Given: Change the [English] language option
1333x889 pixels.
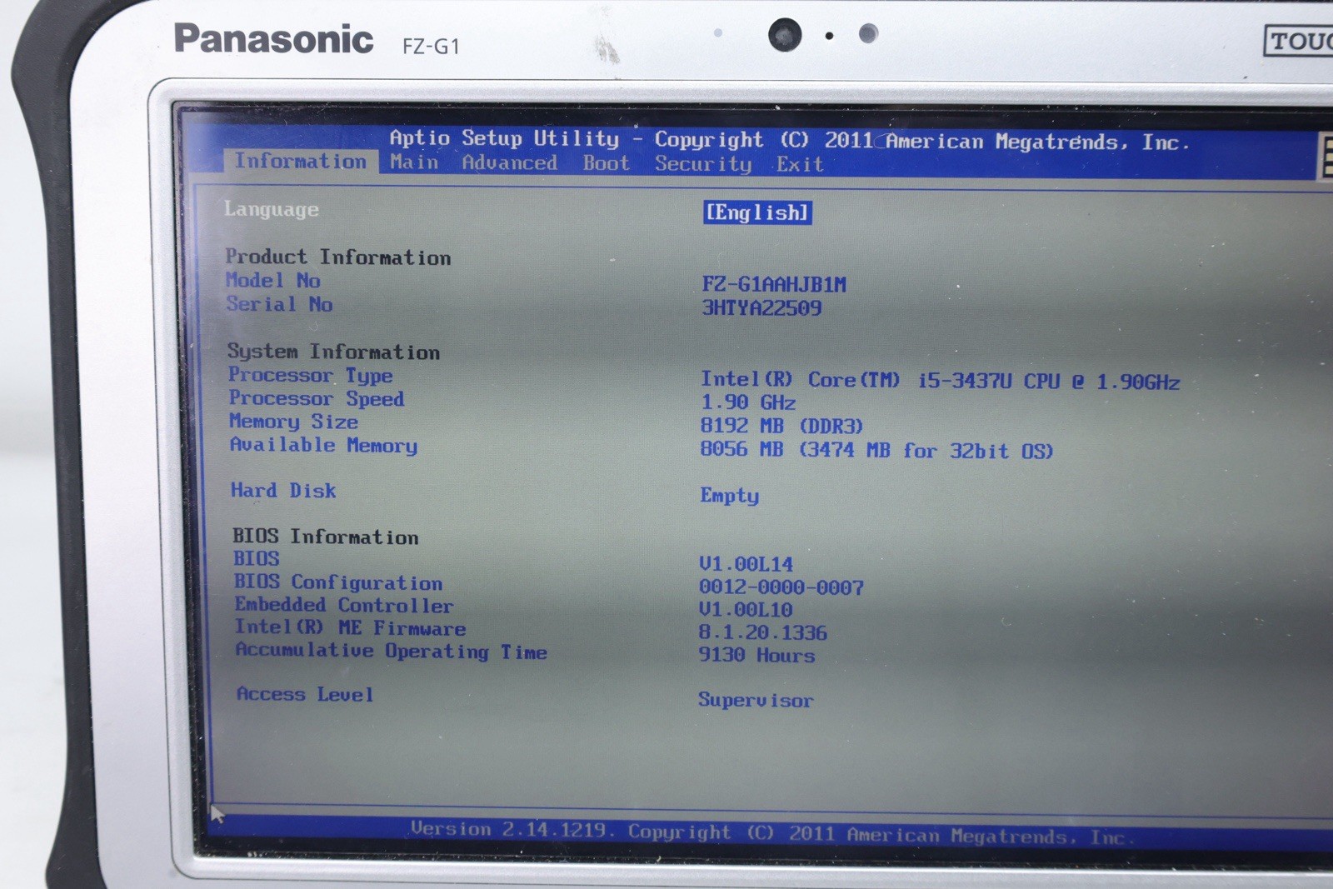Looking at the screenshot, I should click(757, 213).
